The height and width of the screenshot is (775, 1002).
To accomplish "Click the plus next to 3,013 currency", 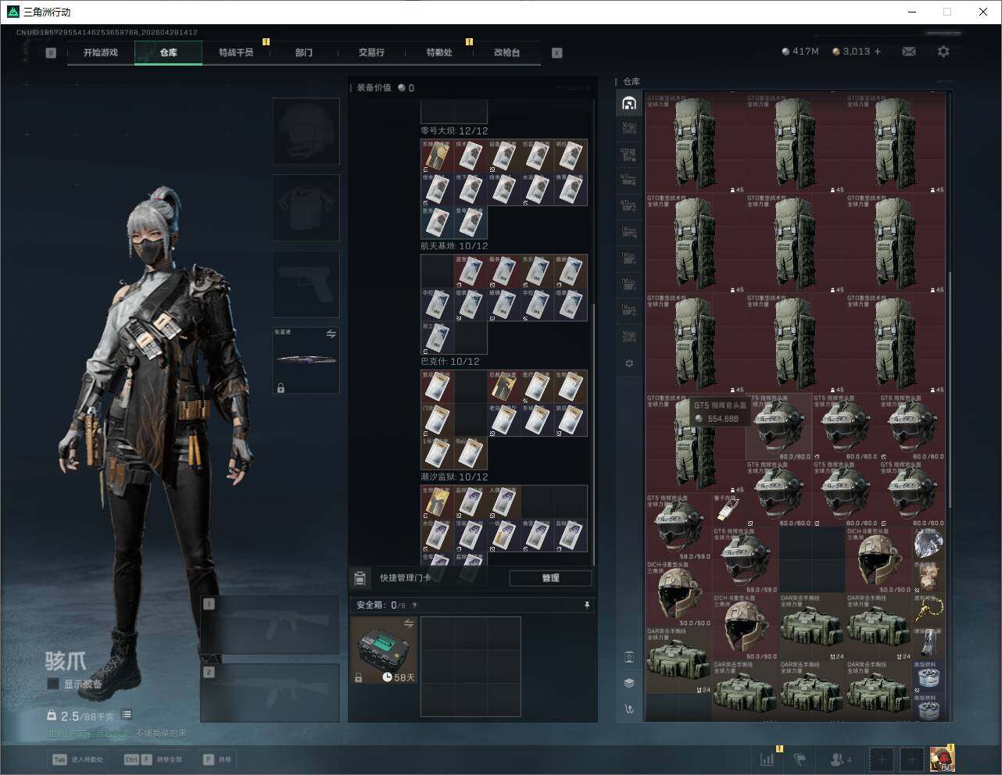I will [878, 52].
